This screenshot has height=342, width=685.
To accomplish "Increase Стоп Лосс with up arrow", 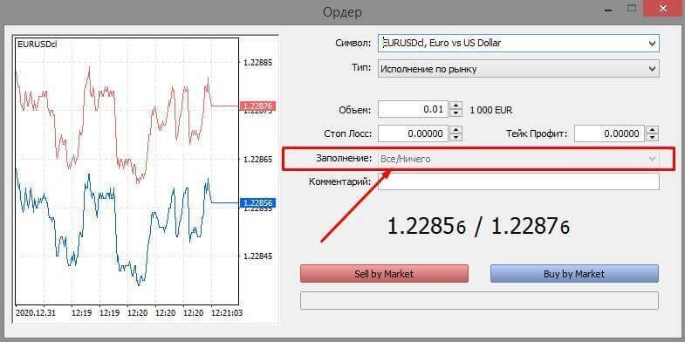I will coord(456,130).
